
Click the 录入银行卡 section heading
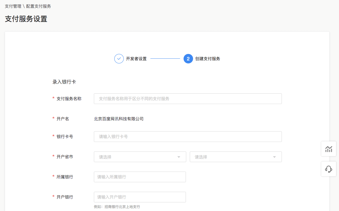click(63, 81)
